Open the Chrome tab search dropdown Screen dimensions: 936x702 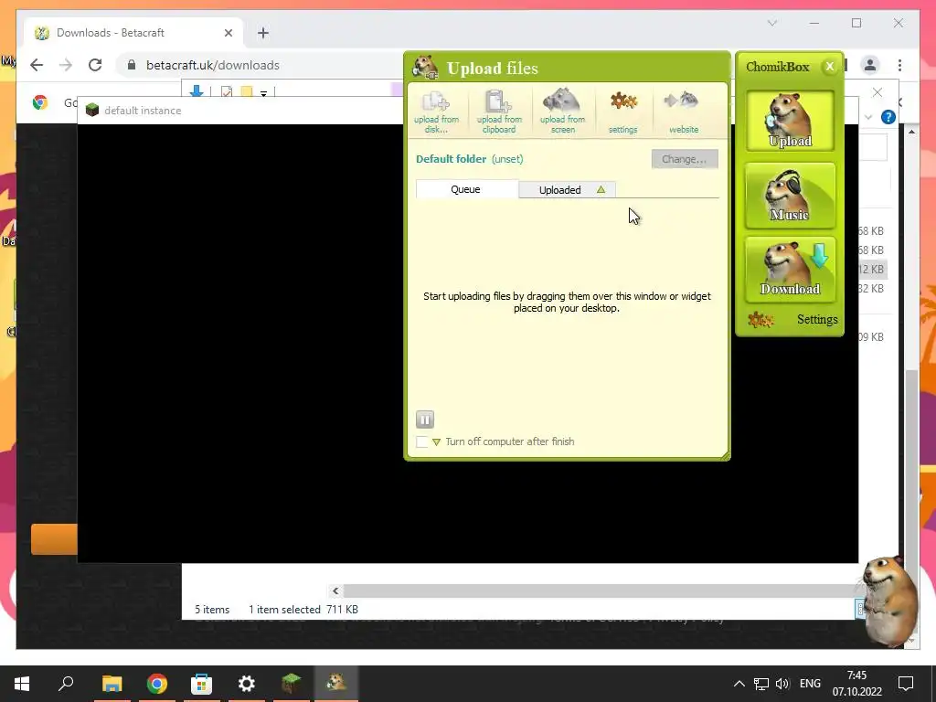pos(771,23)
